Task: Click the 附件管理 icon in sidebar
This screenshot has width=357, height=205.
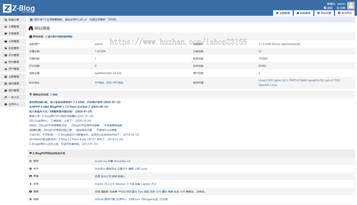Action: click(6, 62)
